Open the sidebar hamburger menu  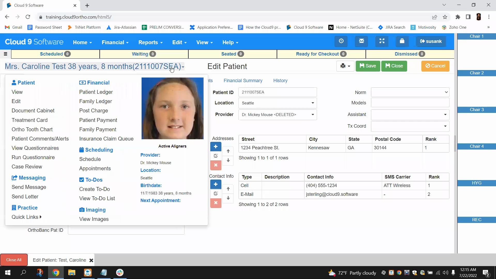[5, 54]
